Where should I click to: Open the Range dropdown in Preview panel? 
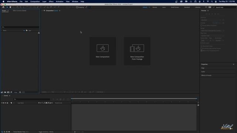tap(212, 31)
